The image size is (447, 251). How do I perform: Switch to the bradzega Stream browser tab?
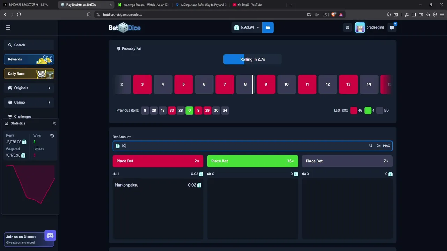pos(143,5)
